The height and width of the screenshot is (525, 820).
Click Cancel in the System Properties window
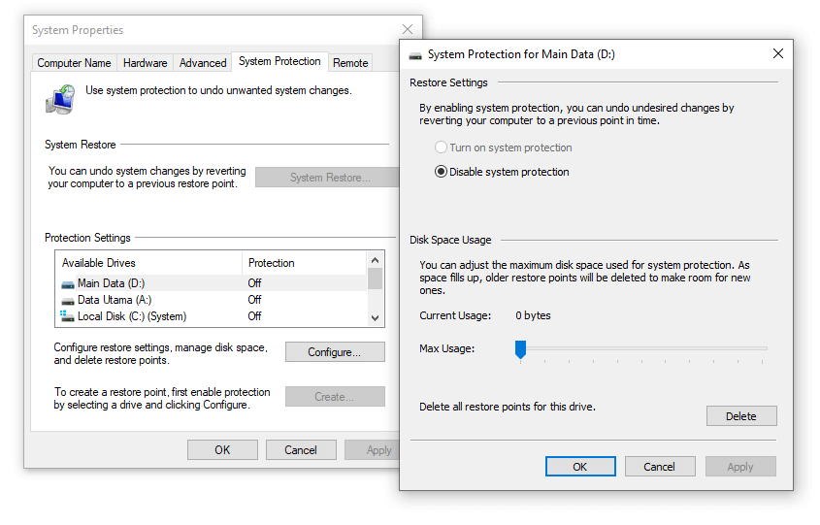point(301,450)
